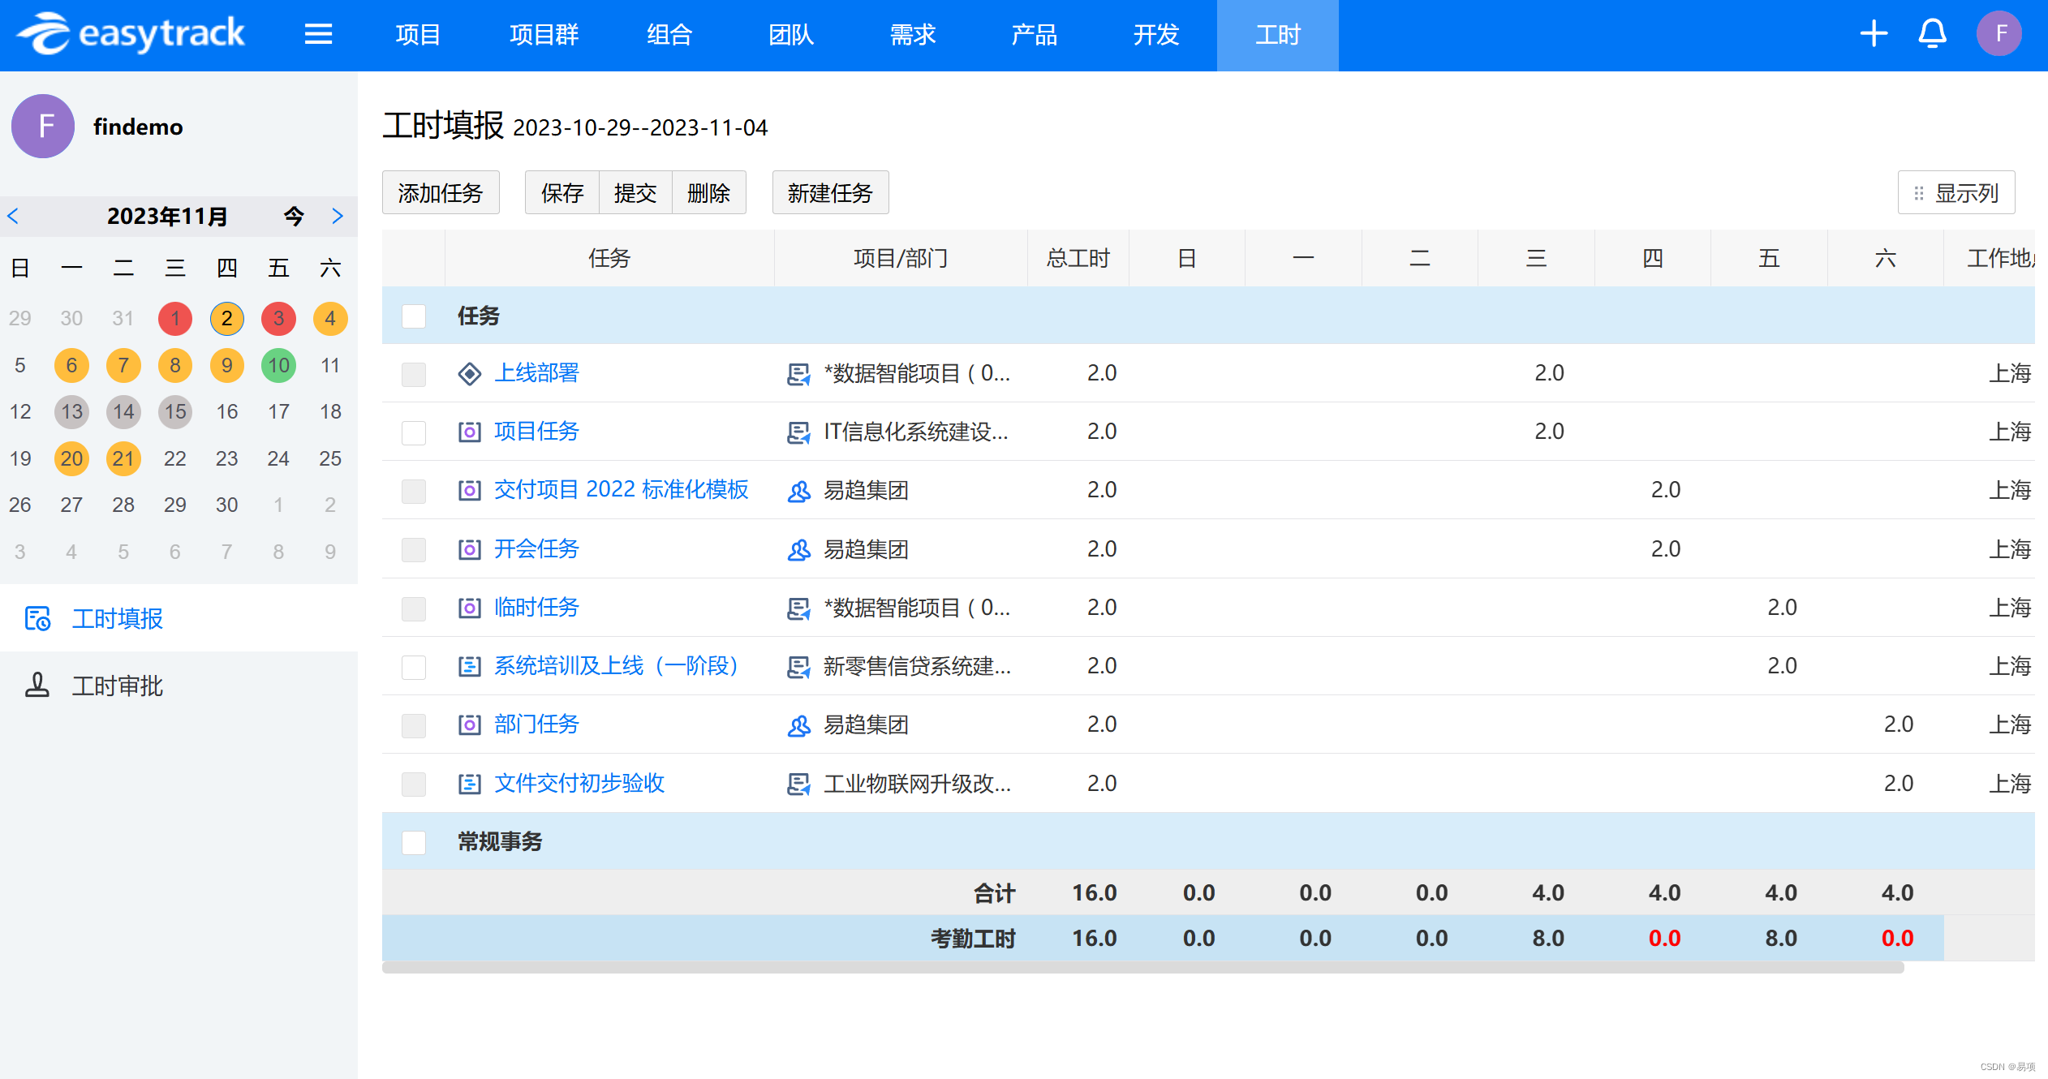Open the 需求 top menu

tap(913, 35)
